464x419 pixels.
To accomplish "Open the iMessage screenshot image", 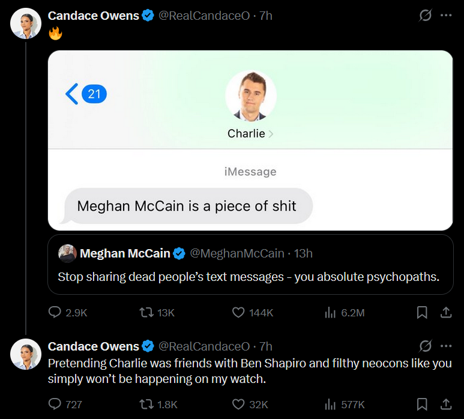I will [250, 140].
